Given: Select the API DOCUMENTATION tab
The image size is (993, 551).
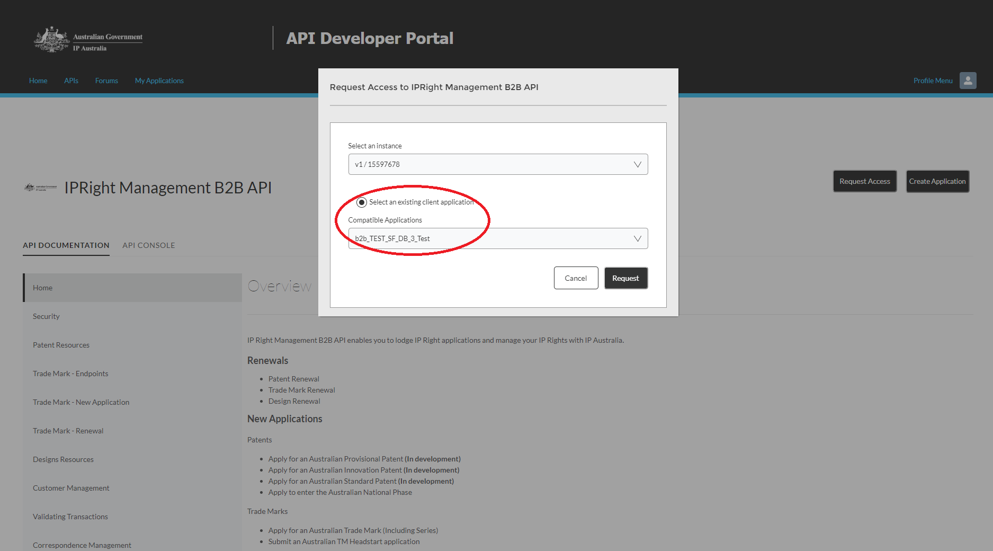Looking at the screenshot, I should pos(66,245).
